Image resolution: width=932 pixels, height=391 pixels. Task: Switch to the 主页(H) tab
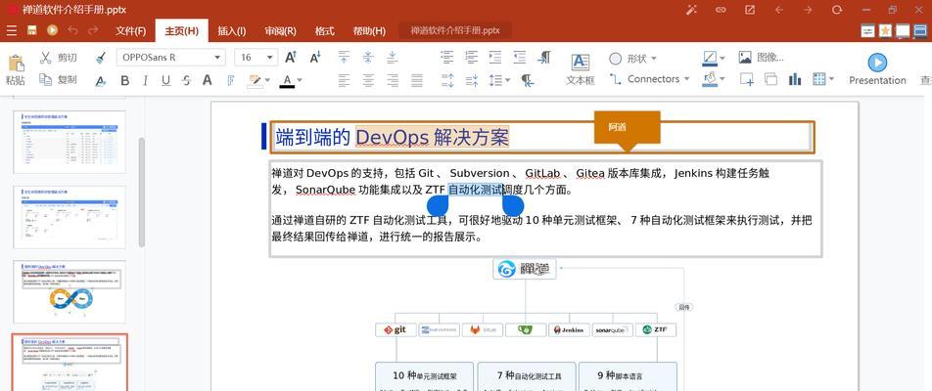tap(182, 31)
